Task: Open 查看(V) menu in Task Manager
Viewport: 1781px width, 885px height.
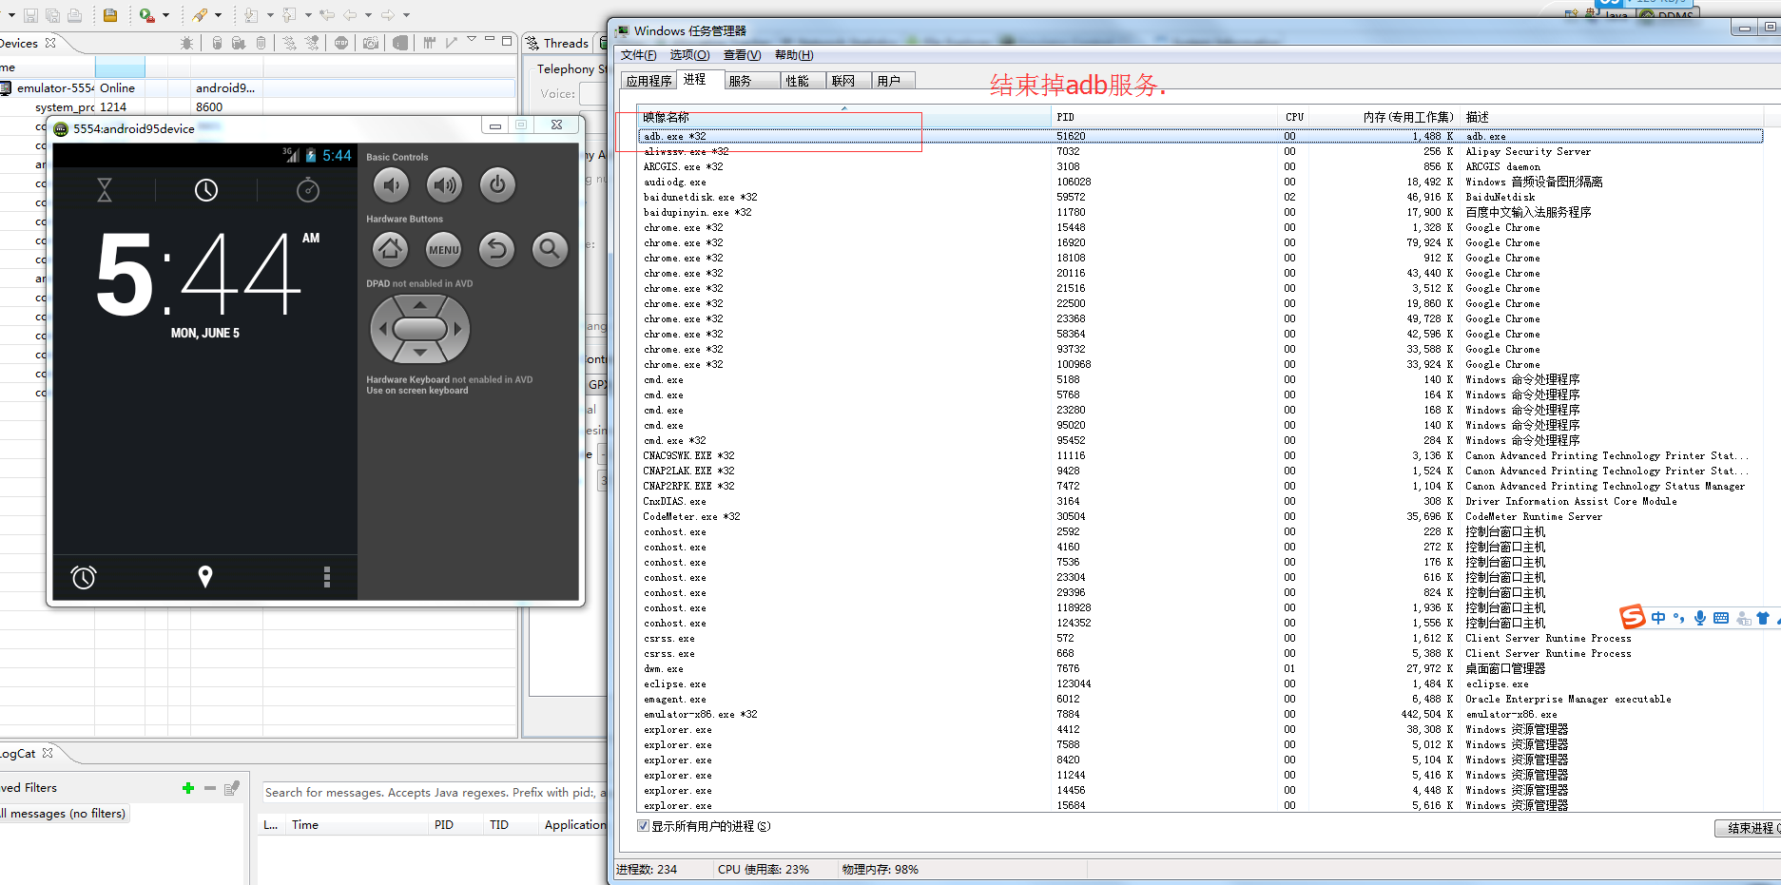Action: coord(742,55)
